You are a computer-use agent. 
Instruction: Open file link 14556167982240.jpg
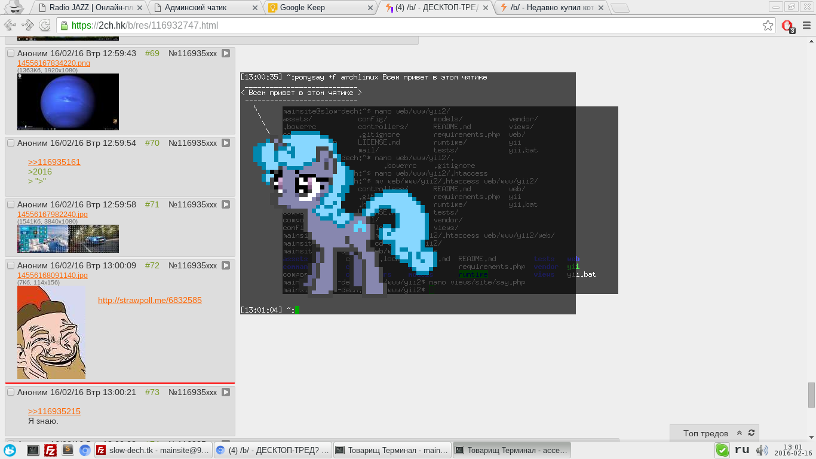pyautogui.click(x=53, y=214)
